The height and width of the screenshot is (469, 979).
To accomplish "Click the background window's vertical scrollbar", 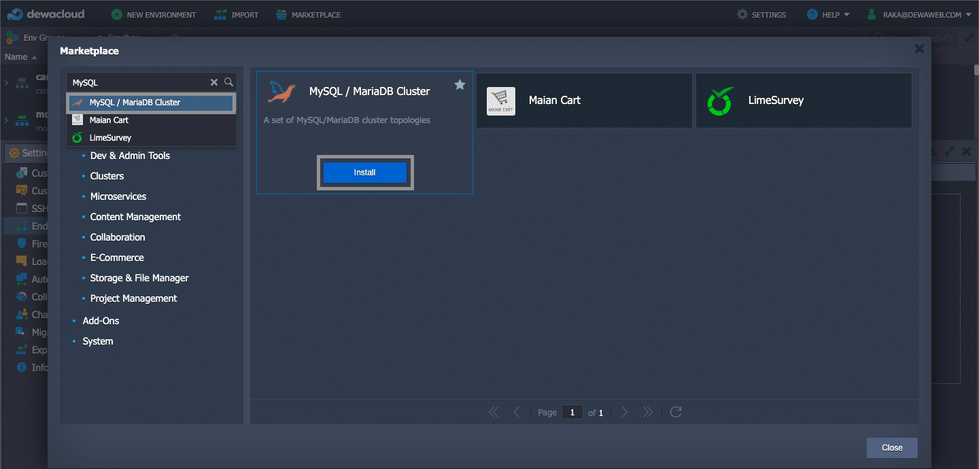I will tap(976, 70).
